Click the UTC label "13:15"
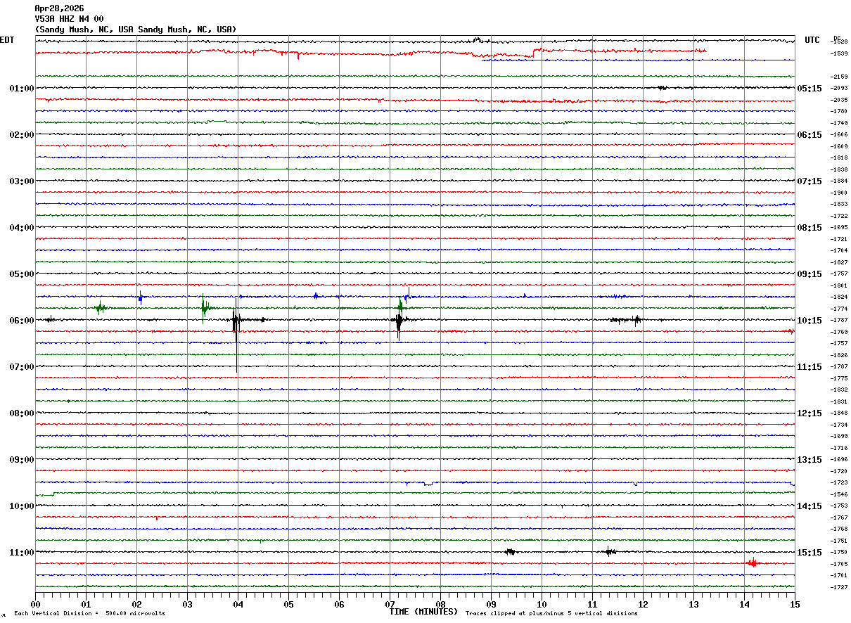 point(810,460)
